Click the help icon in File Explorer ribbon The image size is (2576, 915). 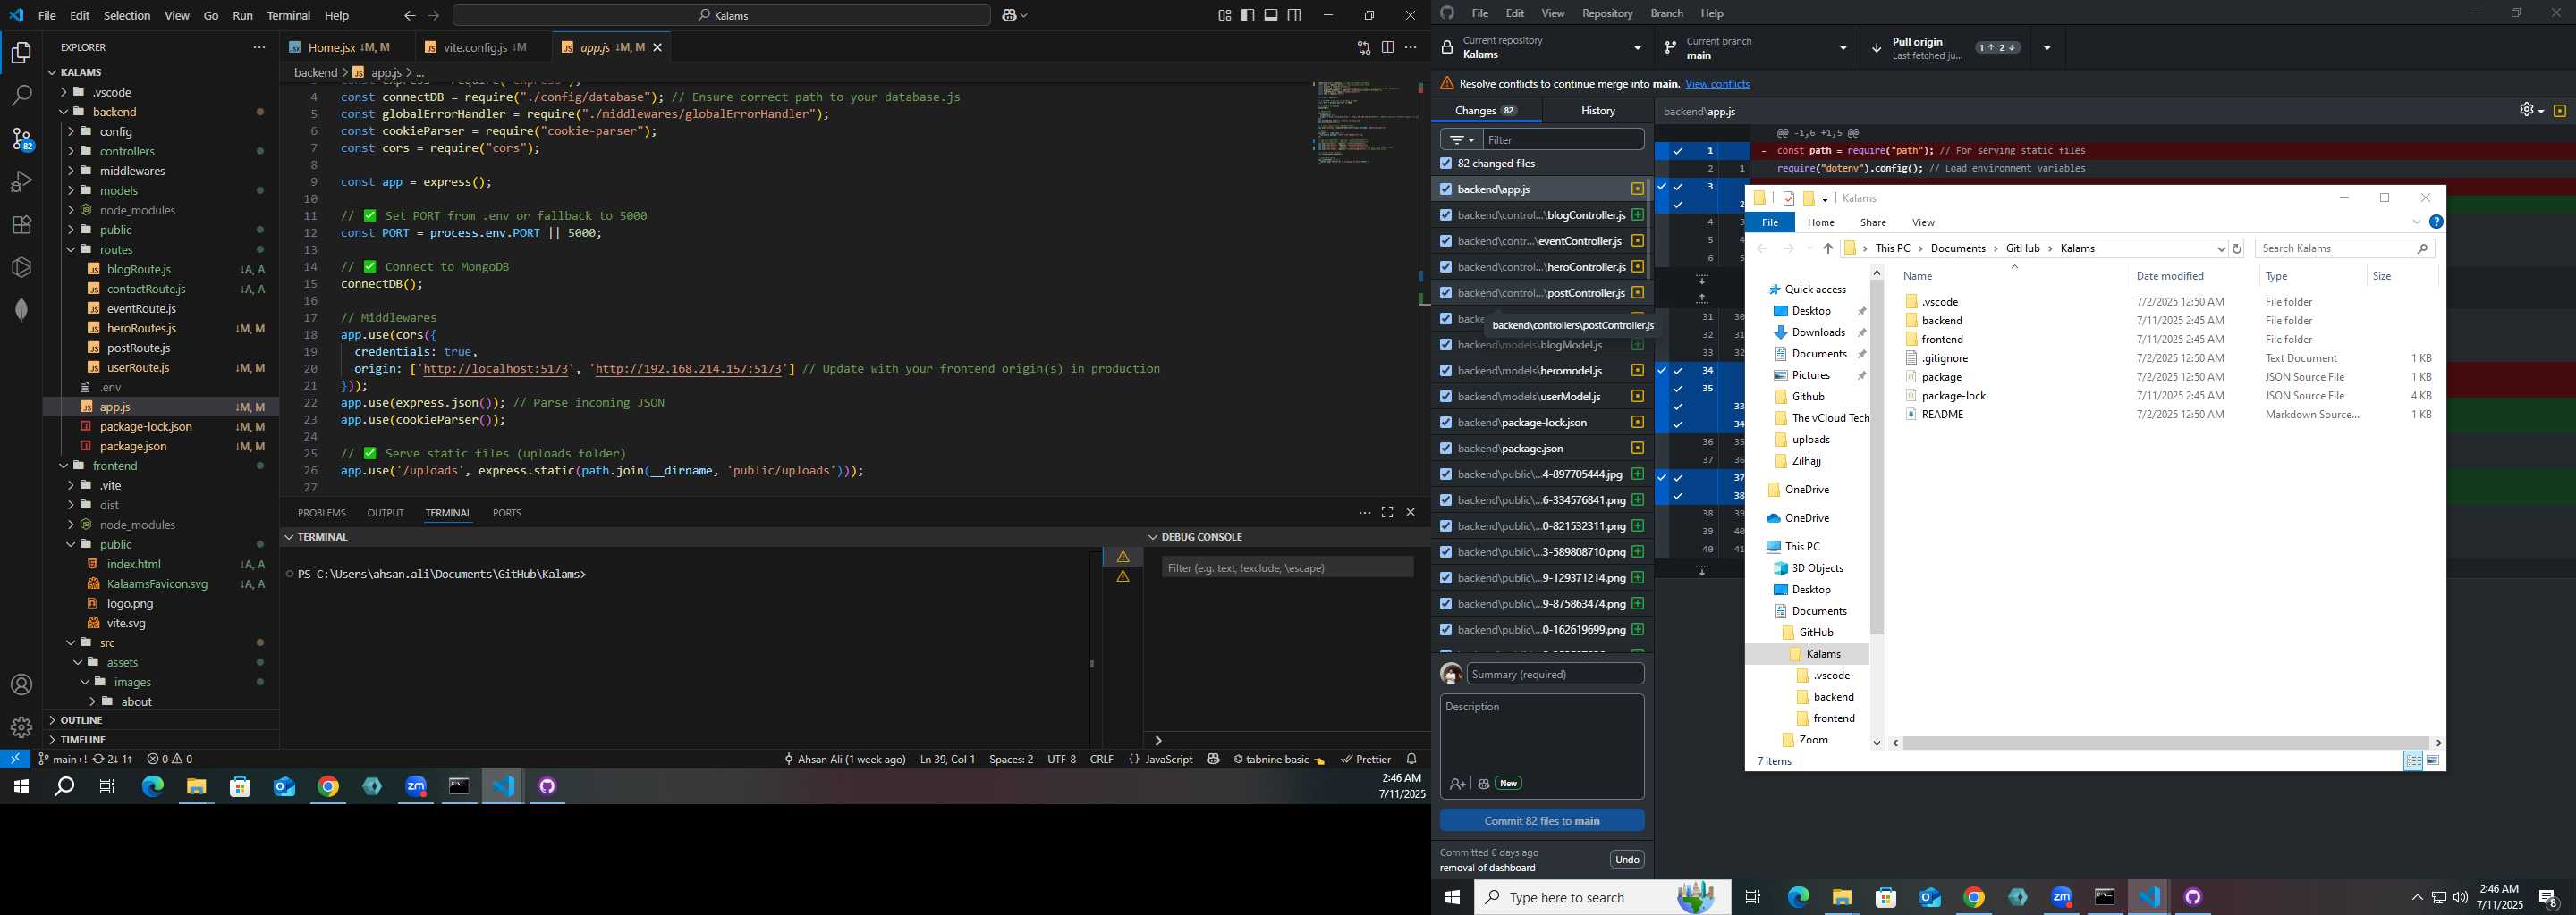point(2436,222)
